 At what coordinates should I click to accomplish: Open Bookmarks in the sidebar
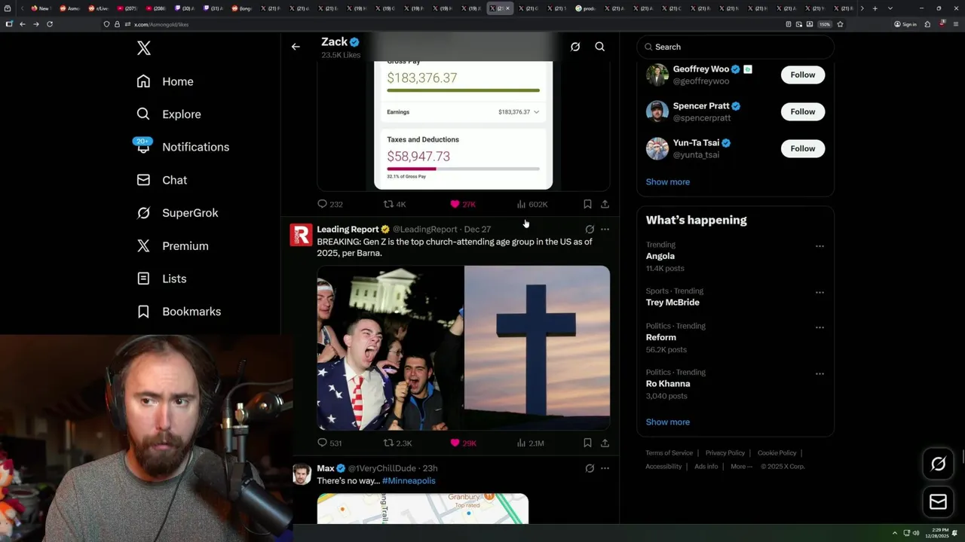(x=179, y=312)
